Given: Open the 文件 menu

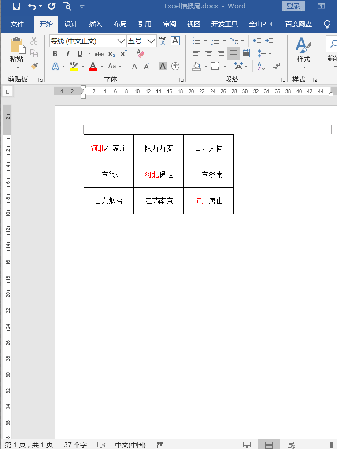Looking at the screenshot, I should [x=17, y=24].
